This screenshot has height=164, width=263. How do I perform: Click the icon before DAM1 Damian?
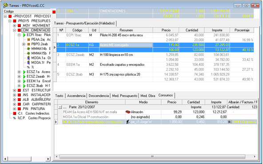click(x=230, y=122)
